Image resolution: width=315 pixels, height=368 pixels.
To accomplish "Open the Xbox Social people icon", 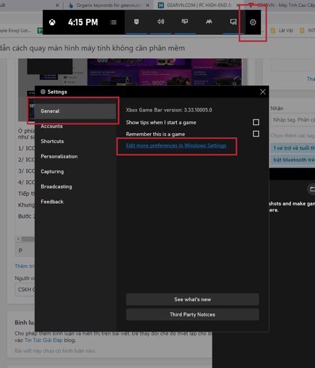I will (209, 22).
